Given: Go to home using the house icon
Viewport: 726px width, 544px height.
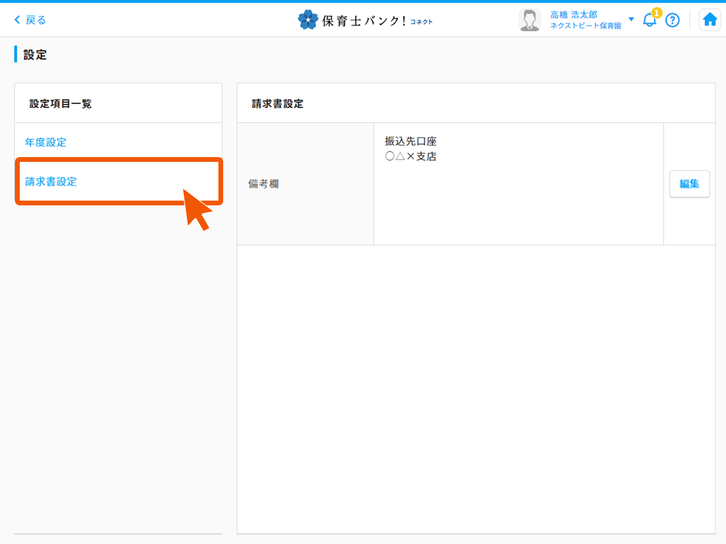Looking at the screenshot, I should coord(710,19).
